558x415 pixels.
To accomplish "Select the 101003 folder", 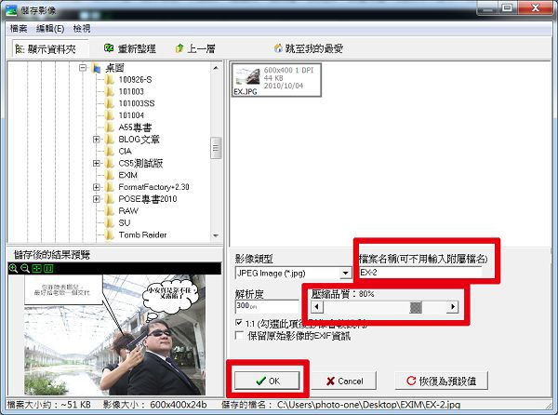I will (x=131, y=91).
